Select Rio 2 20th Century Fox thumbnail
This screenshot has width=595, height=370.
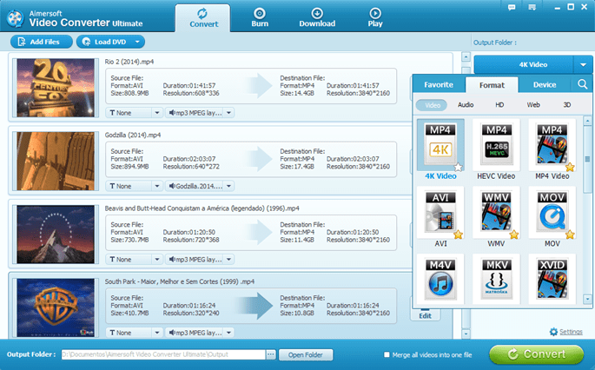click(x=56, y=88)
